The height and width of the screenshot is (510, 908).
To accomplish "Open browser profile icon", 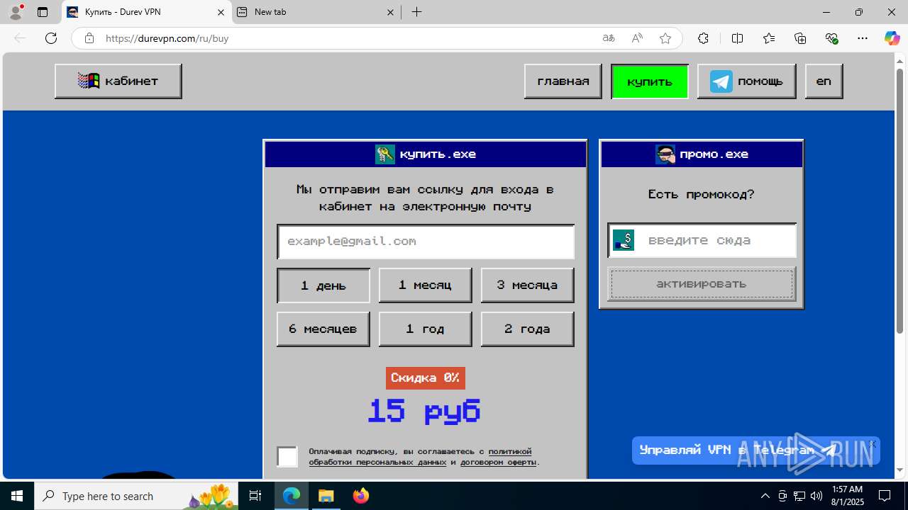I will pyautogui.click(x=16, y=12).
